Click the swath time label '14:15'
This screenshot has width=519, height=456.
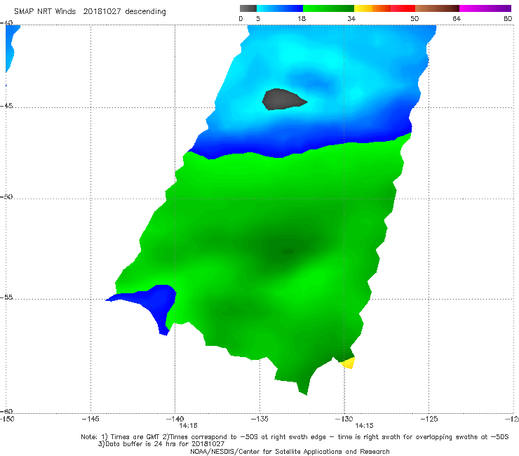(364, 426)
